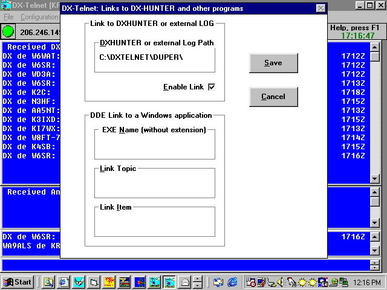Click the handshake icon taskbar button
The height and width of the screenshot is (290, 387).
(x=79, y=282)
